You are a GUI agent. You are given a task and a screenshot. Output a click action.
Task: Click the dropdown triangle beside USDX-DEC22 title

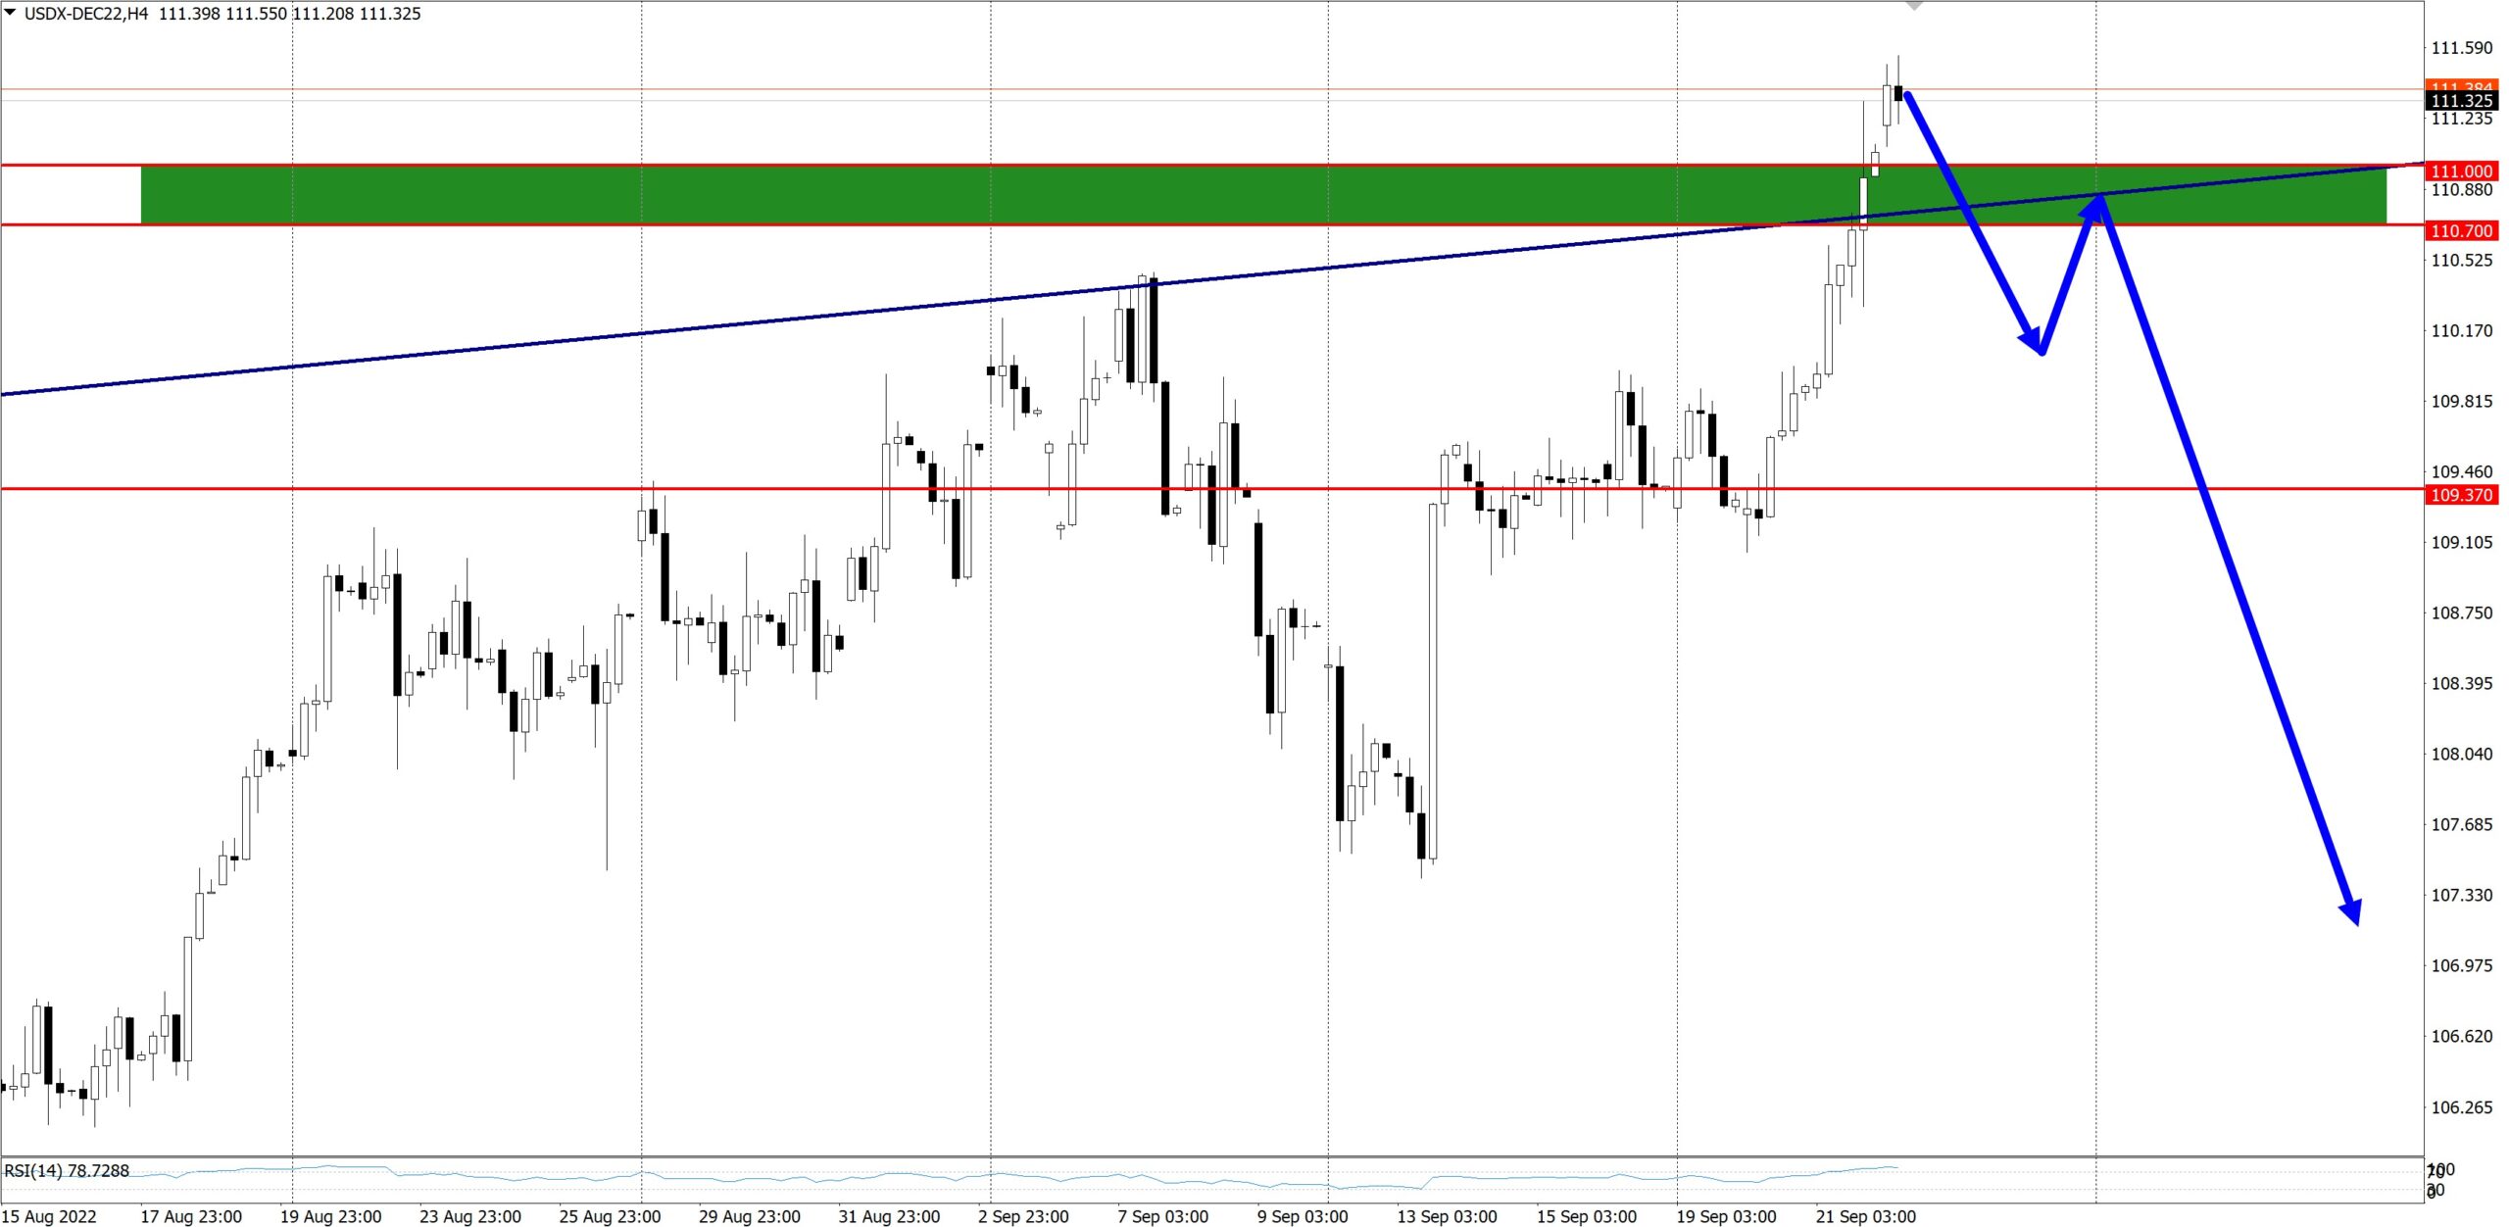pos(11,13)
